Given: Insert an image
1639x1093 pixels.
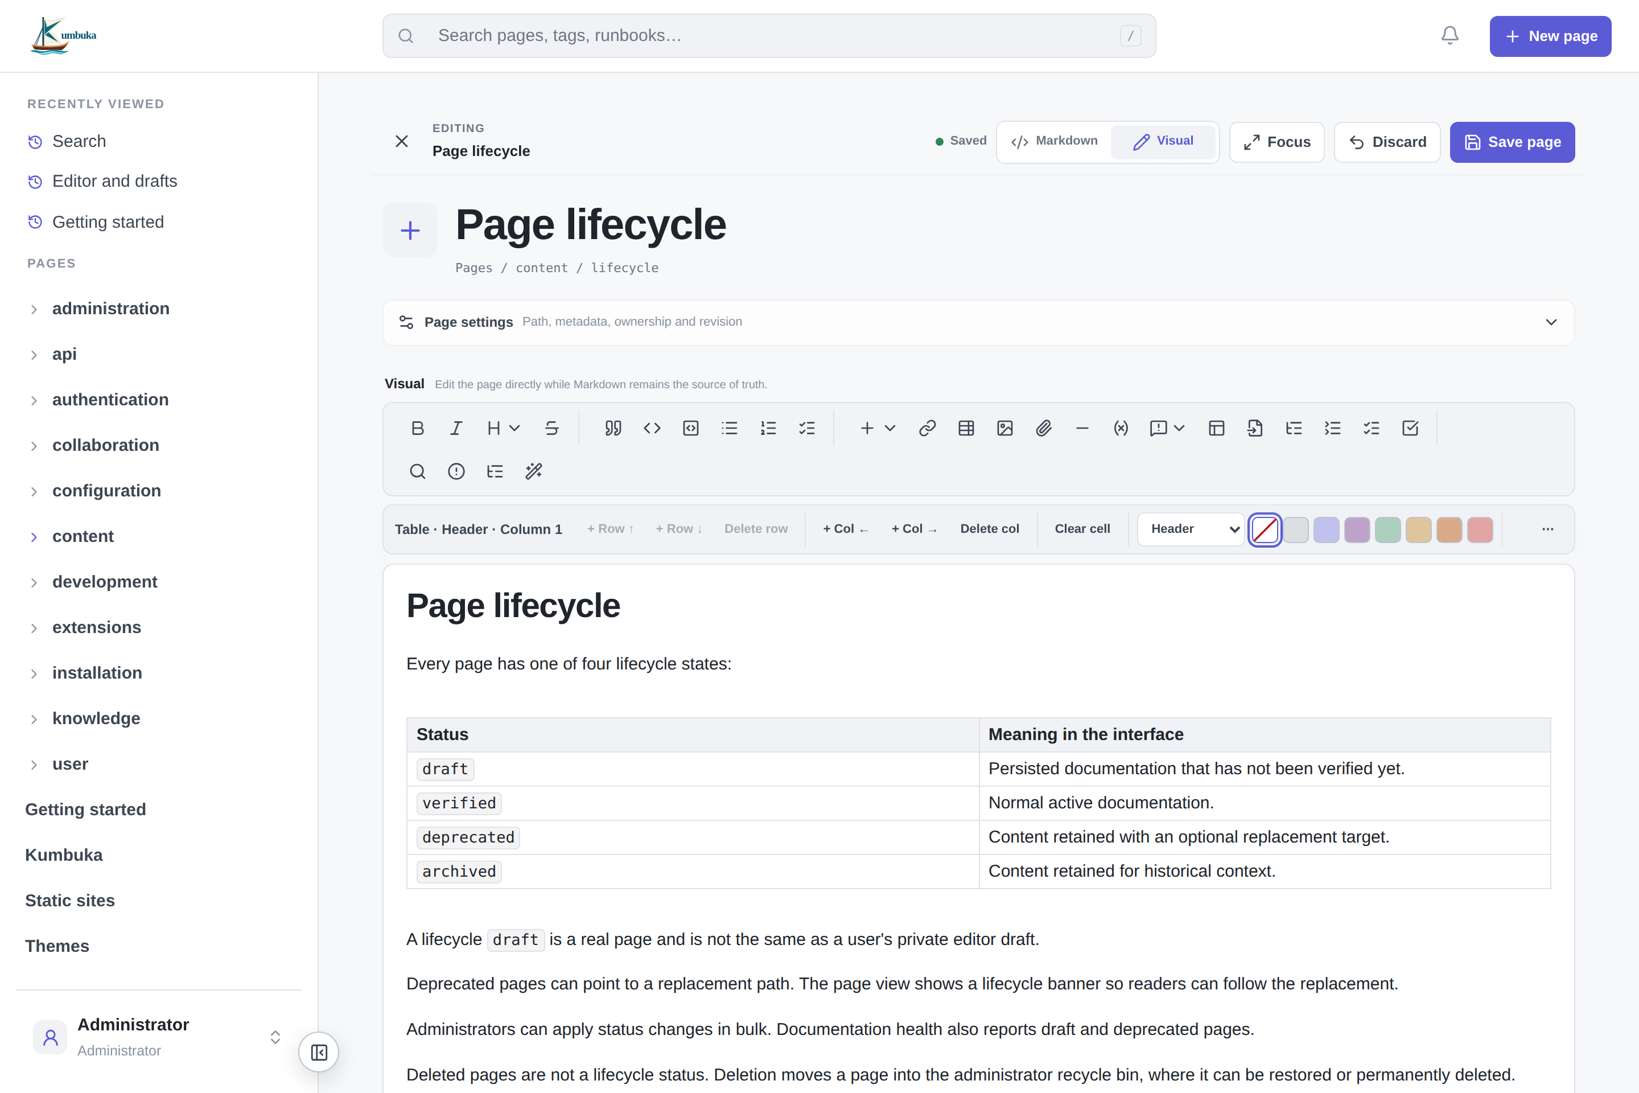Looking at the screenshot, I should coord(1005,428).
